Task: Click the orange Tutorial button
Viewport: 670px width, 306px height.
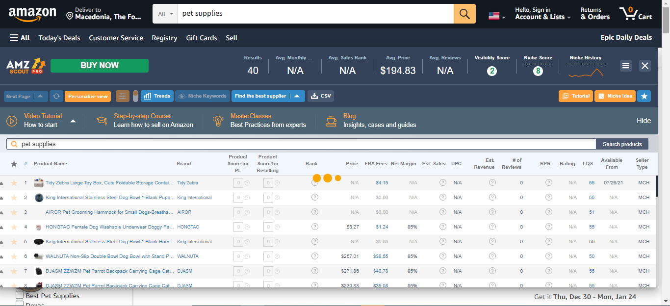Action: (x=576, y=96)
